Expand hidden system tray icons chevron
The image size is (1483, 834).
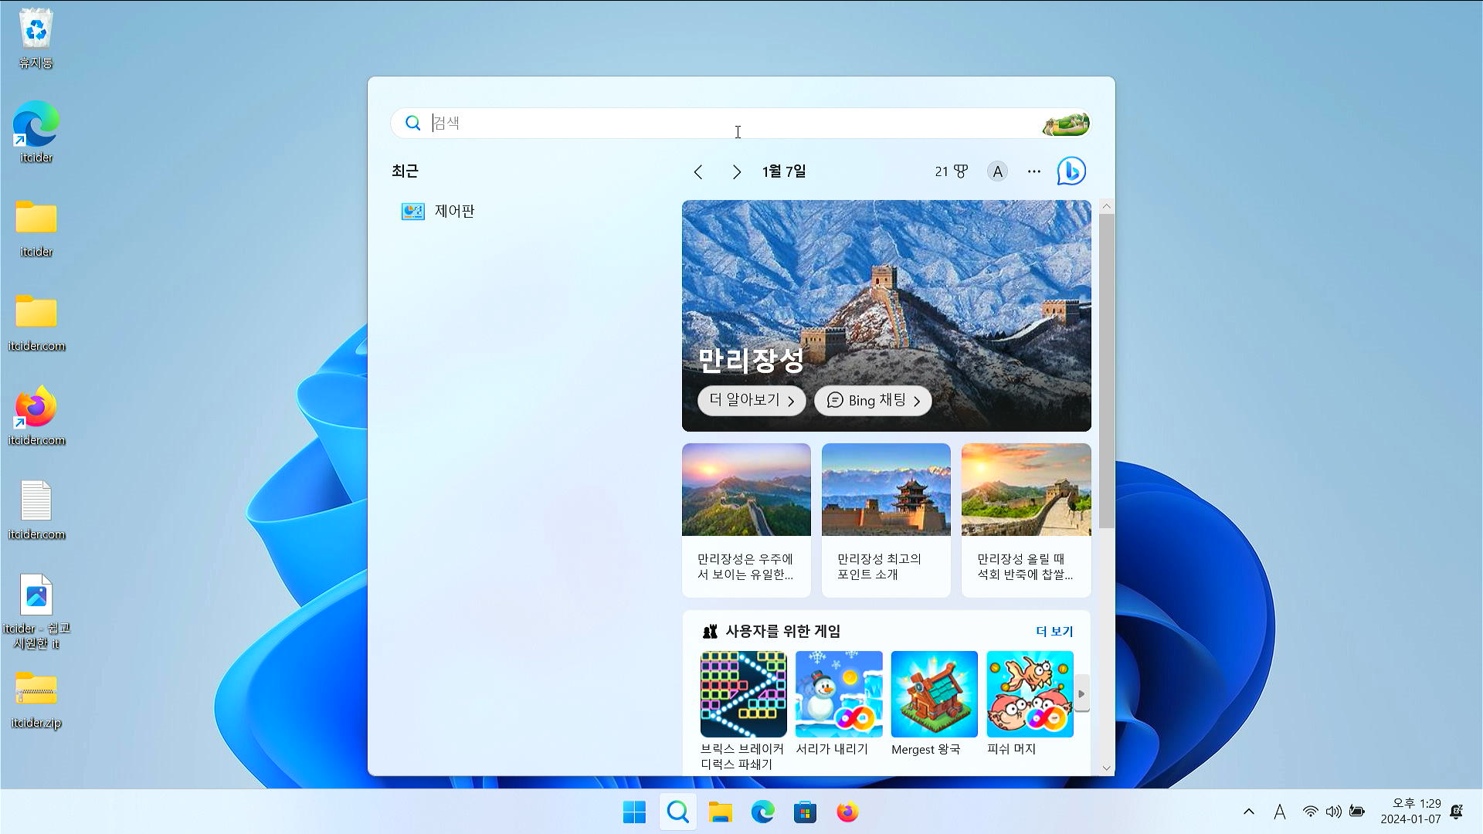[1248, 812]
